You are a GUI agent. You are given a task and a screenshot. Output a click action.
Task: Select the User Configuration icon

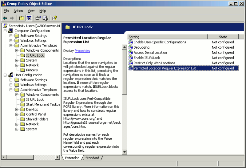click(11, 75)
